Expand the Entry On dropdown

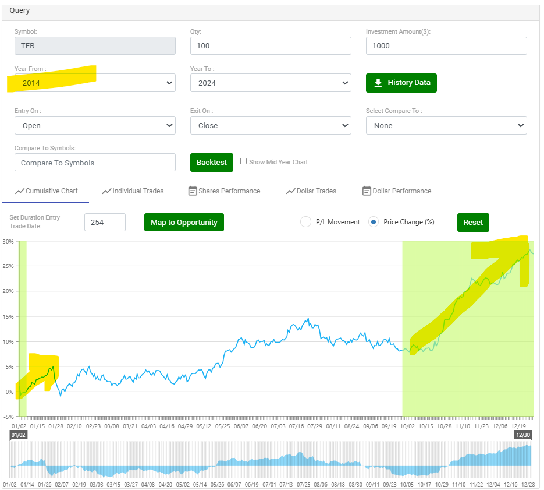pos(95,125)
